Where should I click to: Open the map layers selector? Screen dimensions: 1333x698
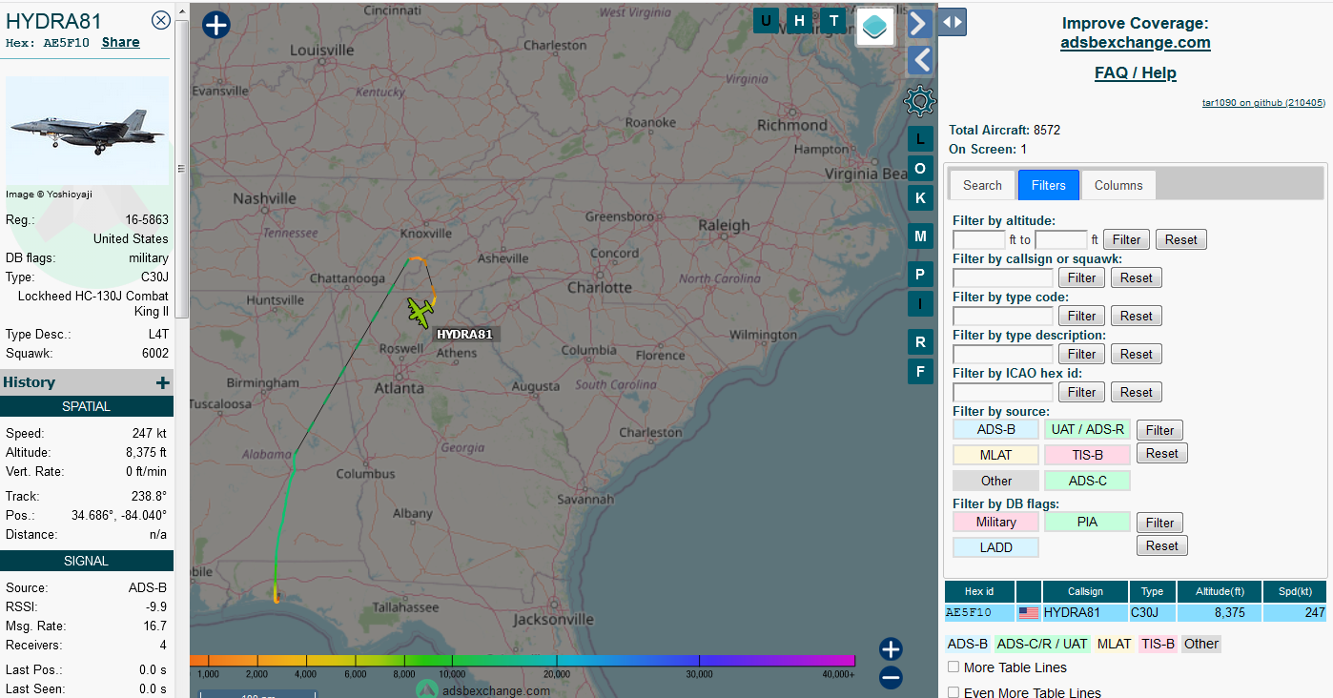875,27
